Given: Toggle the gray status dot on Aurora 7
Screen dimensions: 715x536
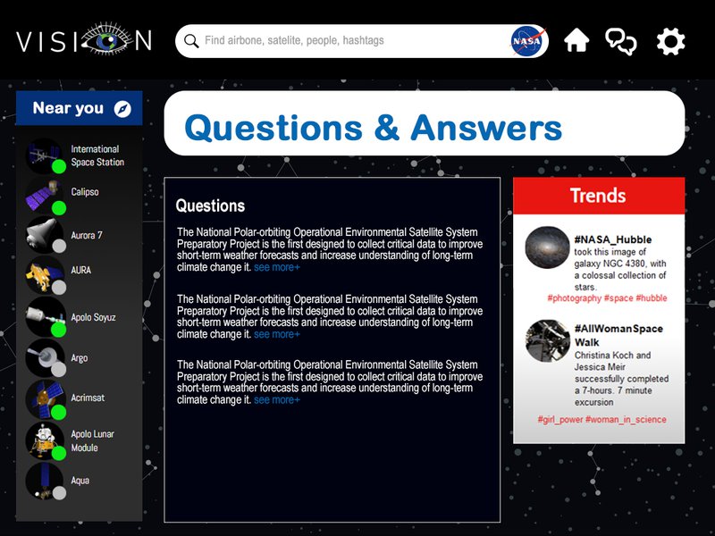Looking at the screenshot, I should [x=59, y=246].
